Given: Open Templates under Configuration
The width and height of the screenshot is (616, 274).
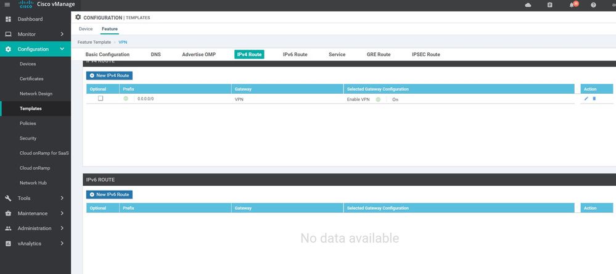Looking at the screenshot, I should click(x=31, y=109).
